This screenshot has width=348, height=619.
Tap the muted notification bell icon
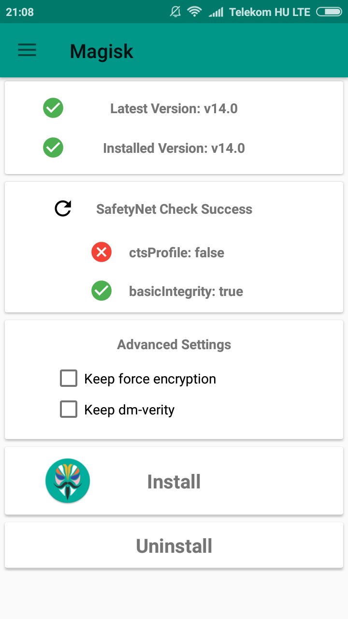pyautogui.click(x=175, y=12)
